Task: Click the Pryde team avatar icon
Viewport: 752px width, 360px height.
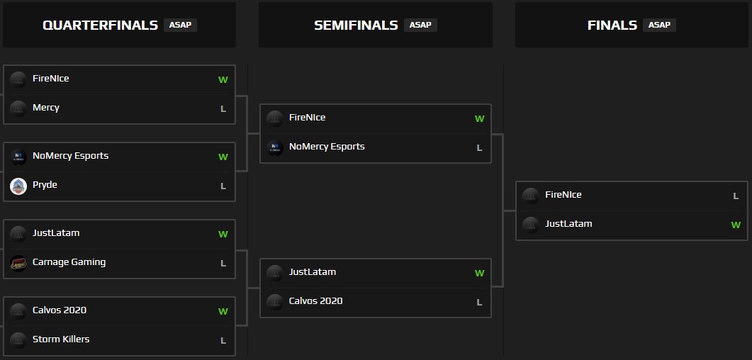Action: [18, 186]
